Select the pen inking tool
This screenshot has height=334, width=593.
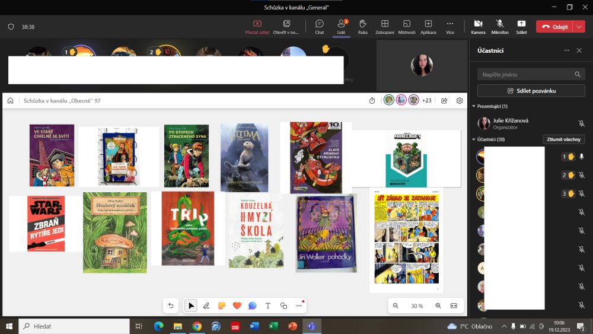click(x=206, y=306)
